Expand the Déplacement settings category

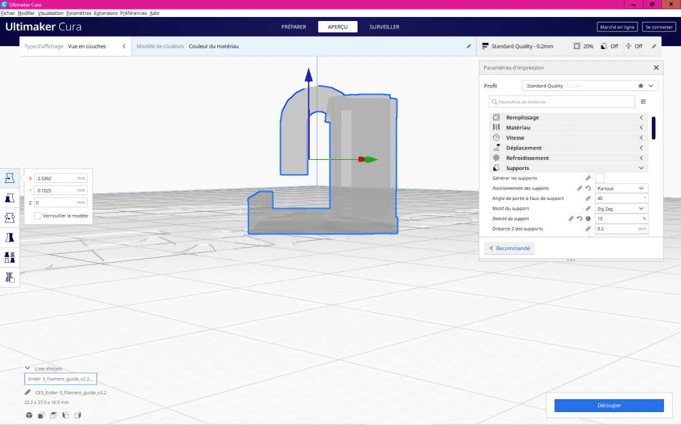tap(568, 148)
